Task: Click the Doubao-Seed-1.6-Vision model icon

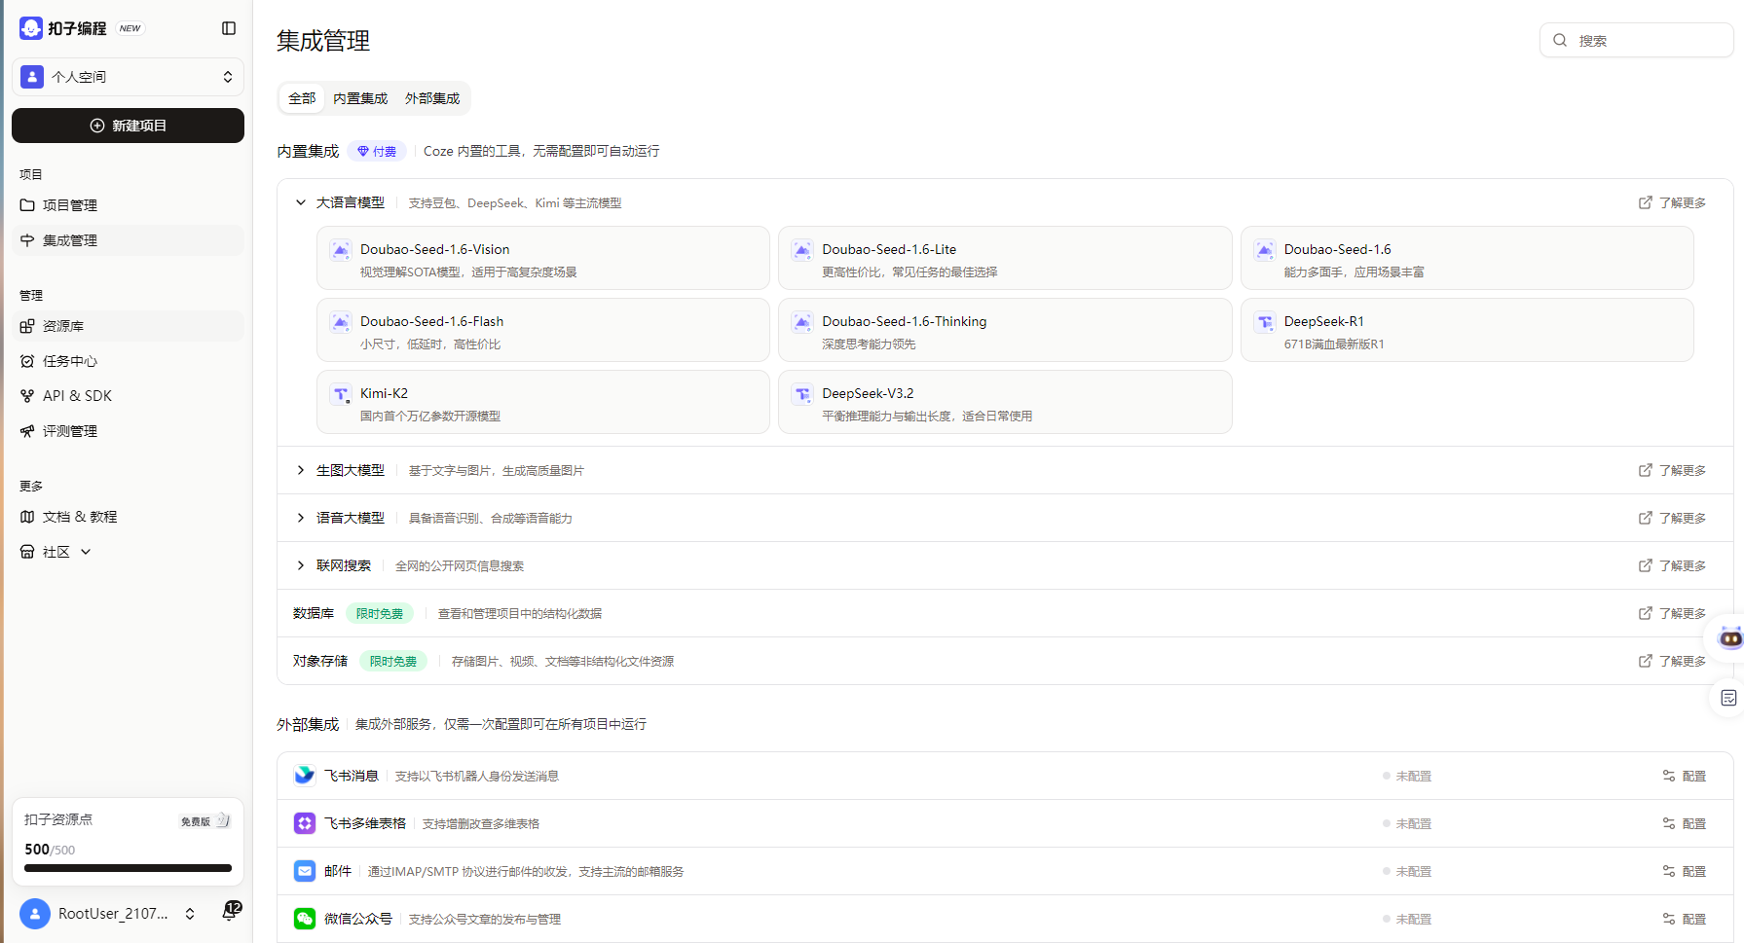Action: (x=341, y=250)
